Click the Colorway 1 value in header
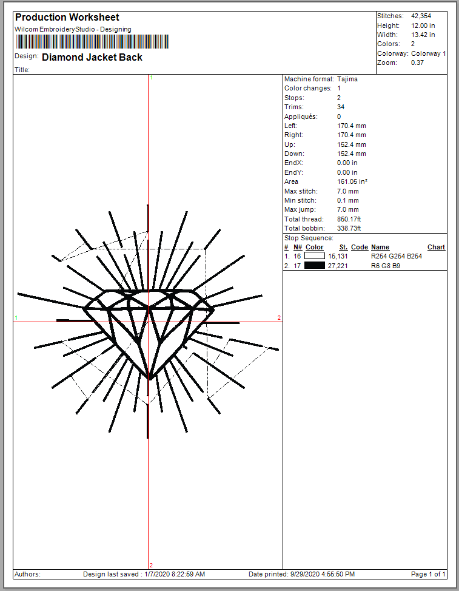459x591 pixels. coord(428,53)
